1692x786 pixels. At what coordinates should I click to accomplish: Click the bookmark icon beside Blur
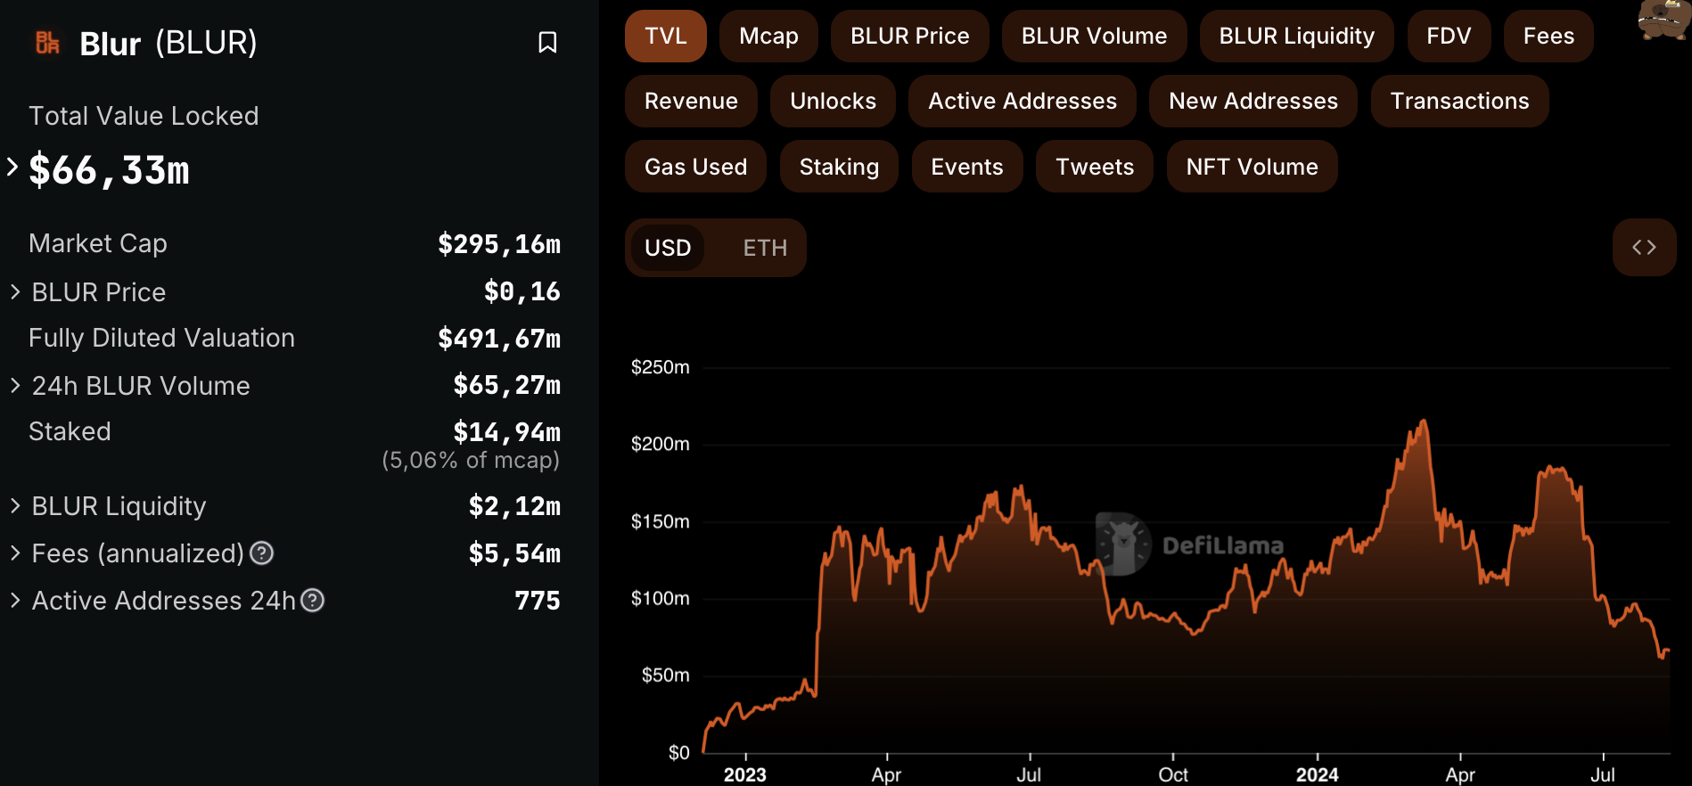547,42
